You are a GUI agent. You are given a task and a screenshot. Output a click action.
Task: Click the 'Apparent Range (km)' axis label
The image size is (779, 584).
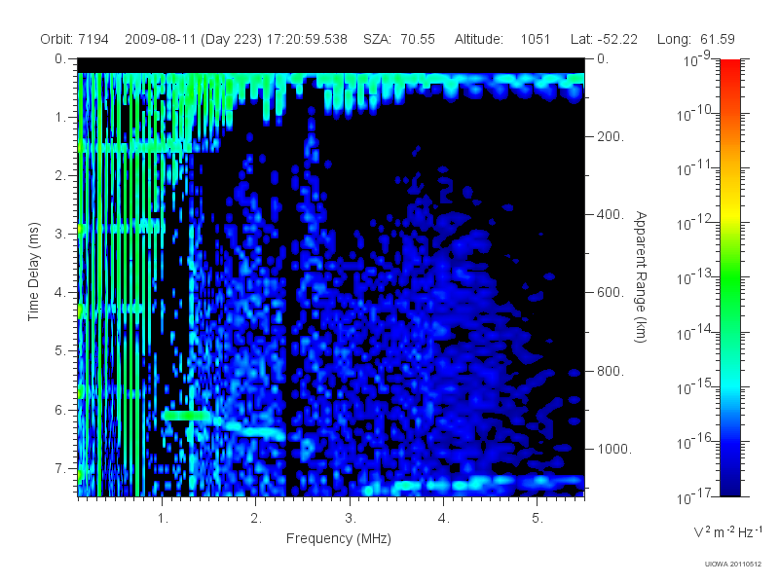[641, 276]
